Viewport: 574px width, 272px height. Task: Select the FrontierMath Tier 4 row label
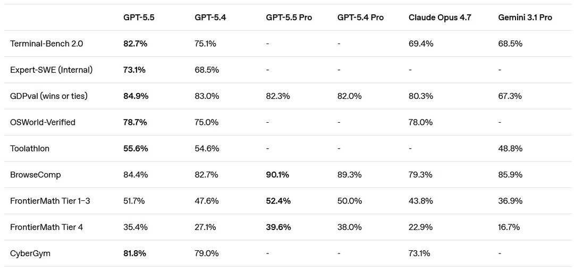46,227
